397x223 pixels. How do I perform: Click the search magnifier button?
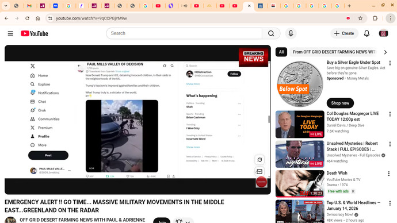click(271, 33)
